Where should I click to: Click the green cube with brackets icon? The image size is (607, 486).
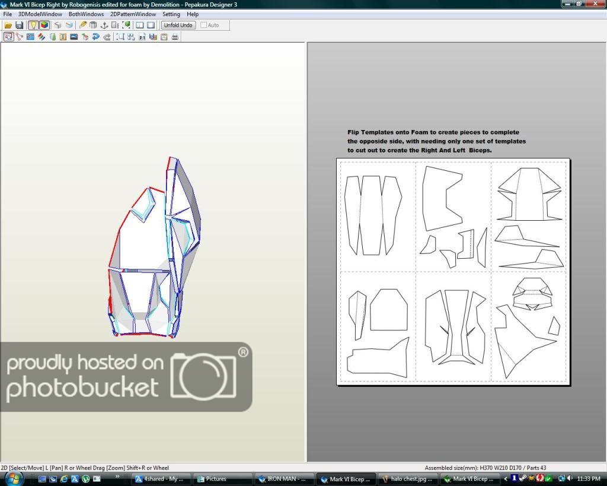(126, 25)
